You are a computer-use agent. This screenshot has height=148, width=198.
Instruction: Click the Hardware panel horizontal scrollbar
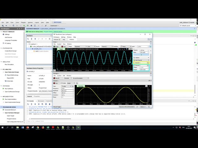pyautogui.click(x=40, y=64)
